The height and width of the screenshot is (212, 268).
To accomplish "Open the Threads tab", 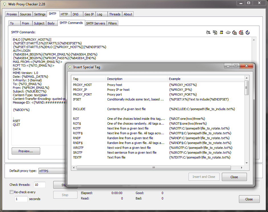I will (x=115, y=14).
